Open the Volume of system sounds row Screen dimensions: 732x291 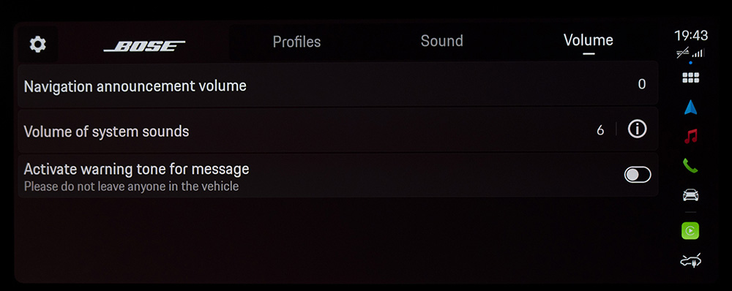tap(338, 131)
